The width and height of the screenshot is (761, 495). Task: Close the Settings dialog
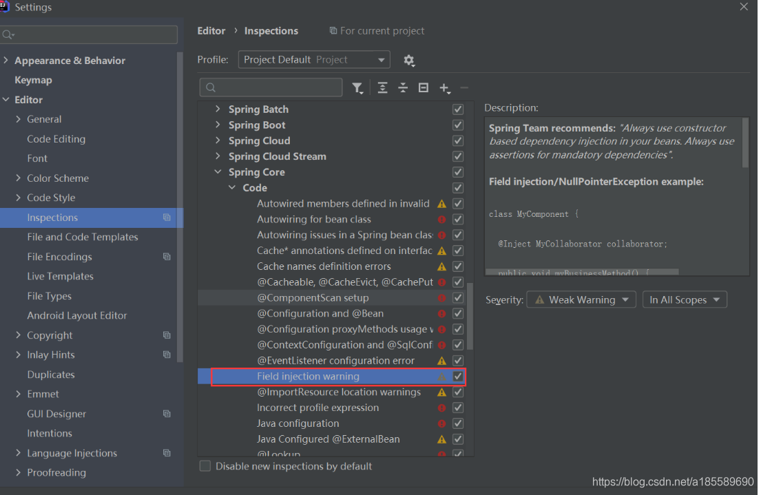(744, 7)
